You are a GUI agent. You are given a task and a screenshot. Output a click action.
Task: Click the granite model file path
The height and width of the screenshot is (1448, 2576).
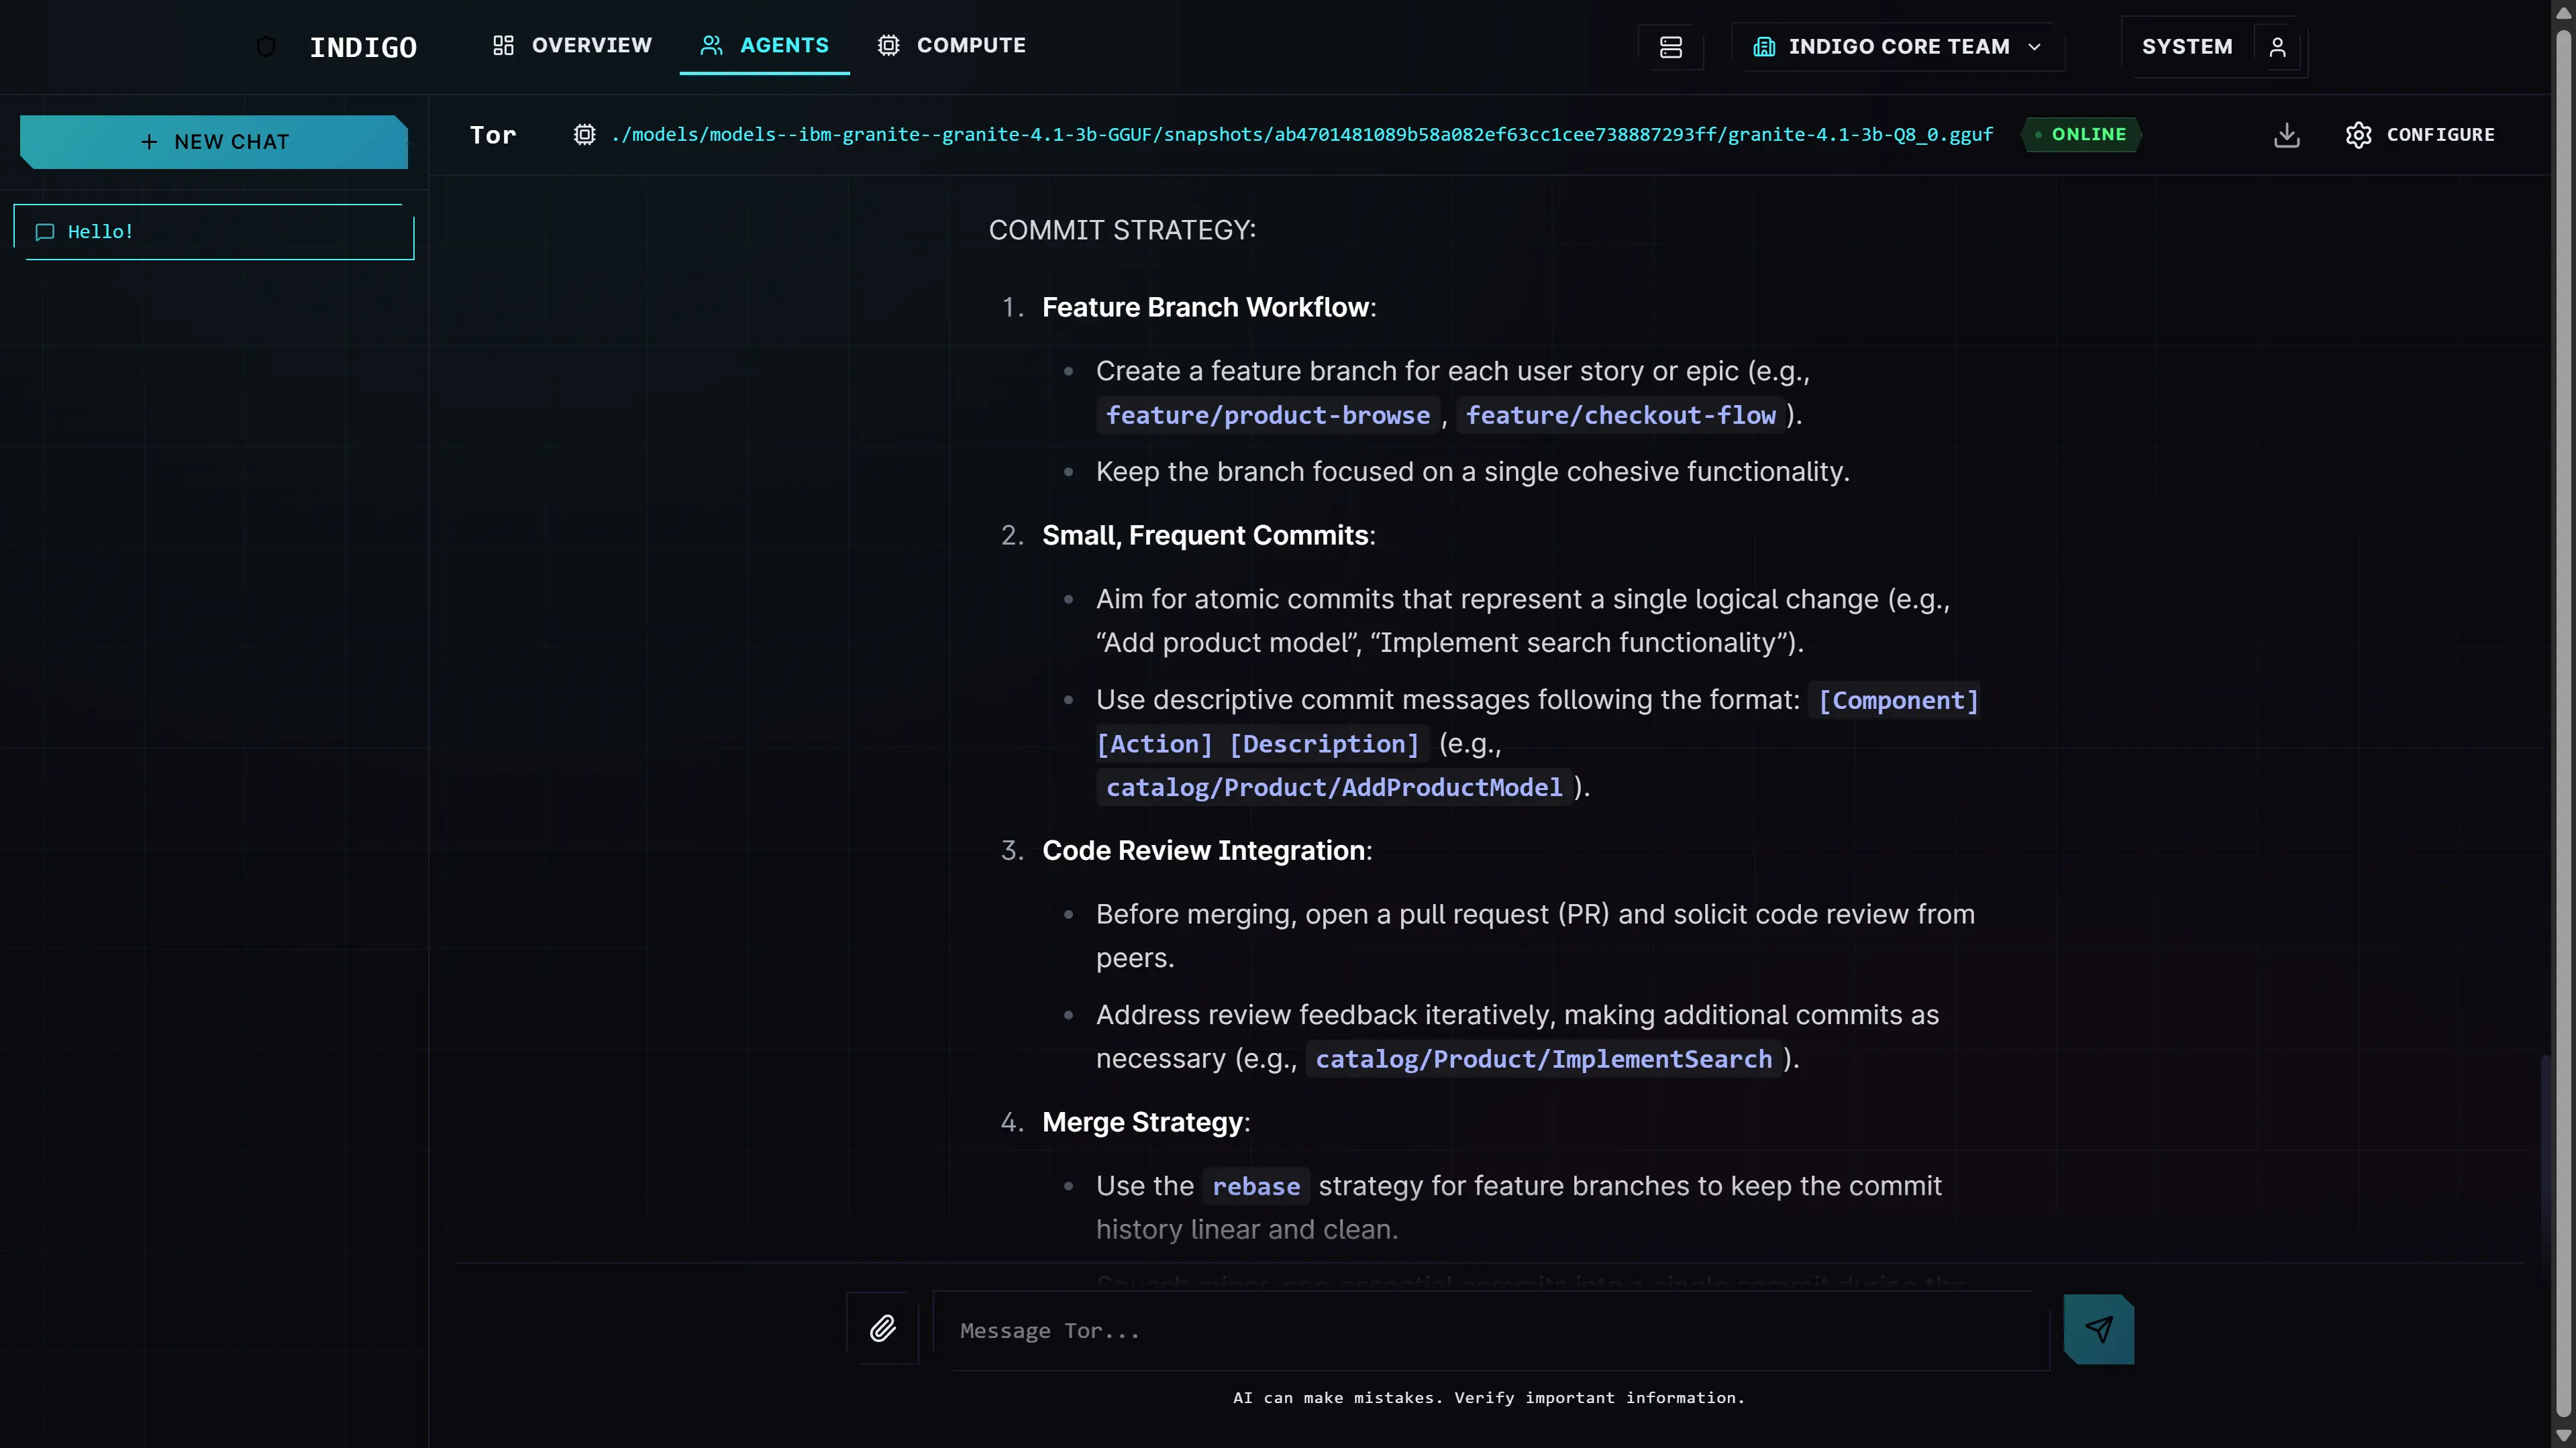coord(1301,135)
